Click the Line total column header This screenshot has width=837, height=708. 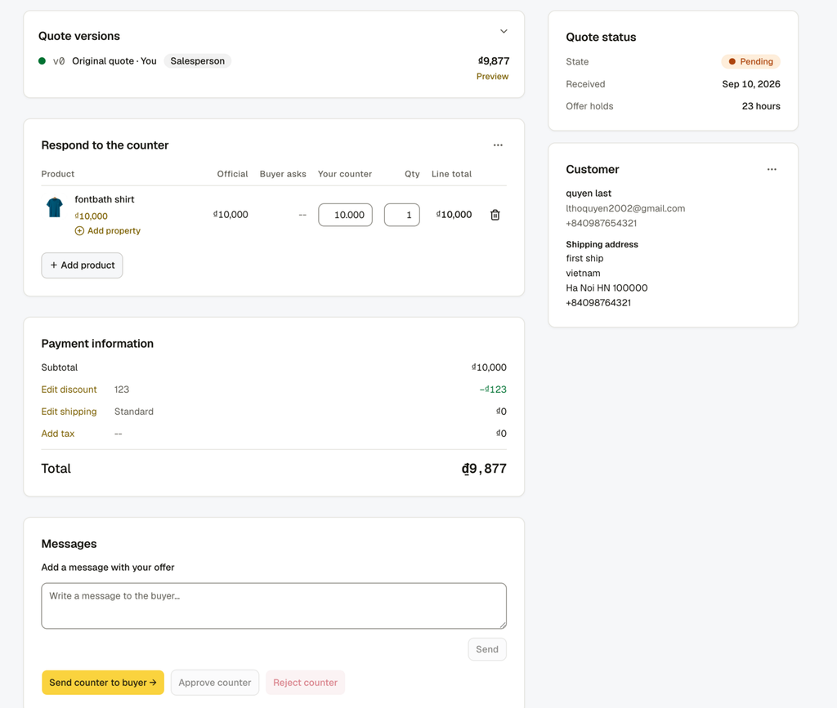point(451,174)
